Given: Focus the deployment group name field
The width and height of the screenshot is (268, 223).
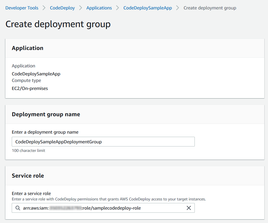Looking at the screenshot, I should pyautogui.click(x=103, y=142).
